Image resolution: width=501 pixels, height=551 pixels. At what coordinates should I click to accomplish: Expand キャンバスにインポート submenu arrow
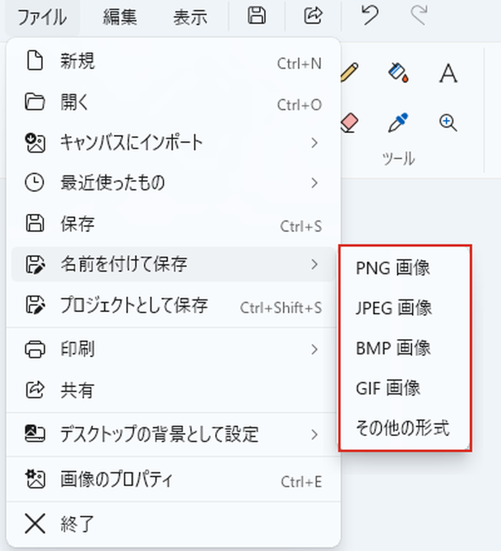314,143
